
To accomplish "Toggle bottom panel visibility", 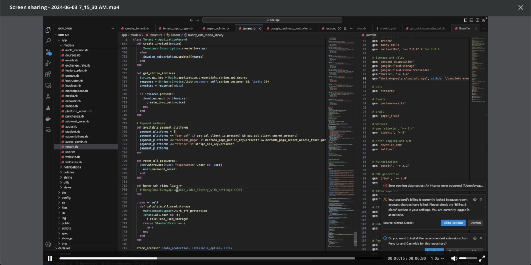I will [471, 20].
